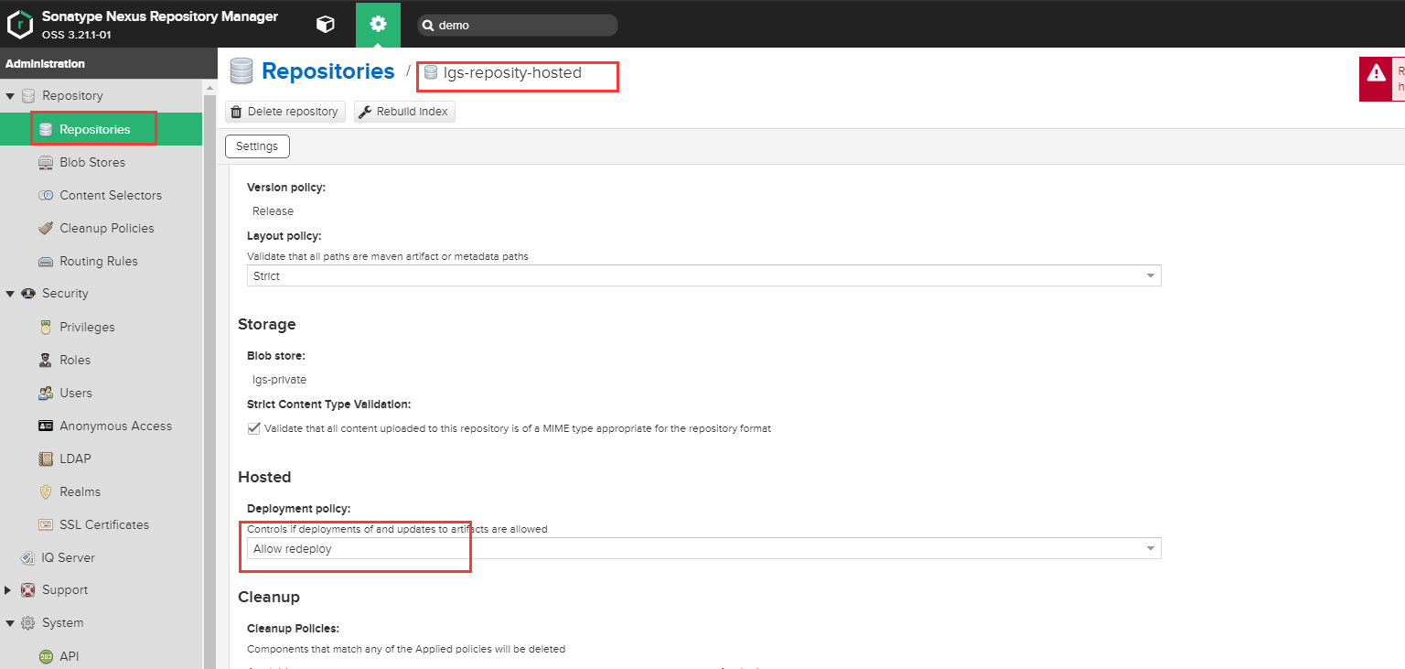Click the Delete repository button
The height and width of the screenshot is (669, 1405).
pos(285,112)
